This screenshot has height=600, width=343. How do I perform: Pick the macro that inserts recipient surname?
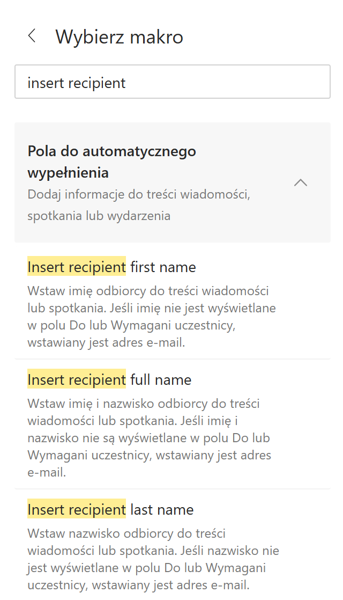coord(110,509)
